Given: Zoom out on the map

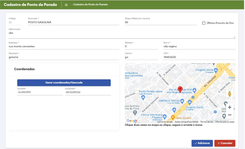Looking at the screenshot, I should 229,115.
